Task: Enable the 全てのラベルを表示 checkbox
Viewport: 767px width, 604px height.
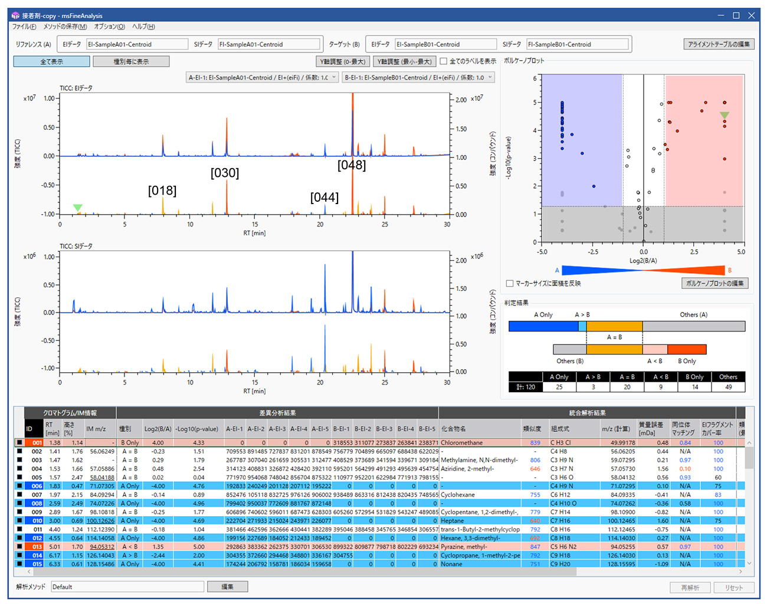Action: 444,61
